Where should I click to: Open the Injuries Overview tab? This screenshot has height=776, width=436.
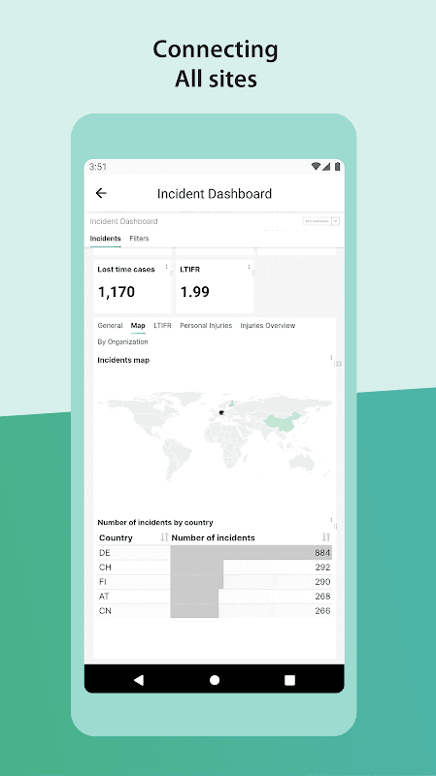[x=268, y=326]
